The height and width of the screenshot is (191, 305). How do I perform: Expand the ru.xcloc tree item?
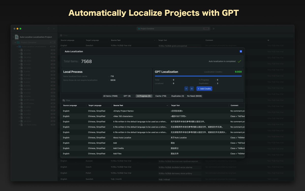[19, 111]
